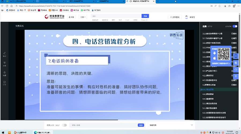Switch to the fourth browser tab
The width and height of the screenshot is (241, 134).
click(111, 1)
